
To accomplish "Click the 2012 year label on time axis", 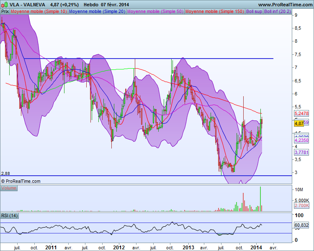I will 119,248.
